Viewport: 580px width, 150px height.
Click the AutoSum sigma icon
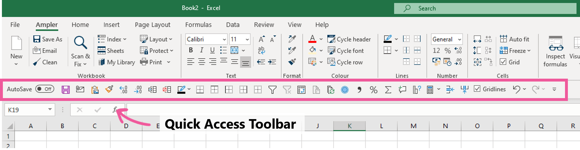point(388,90)
